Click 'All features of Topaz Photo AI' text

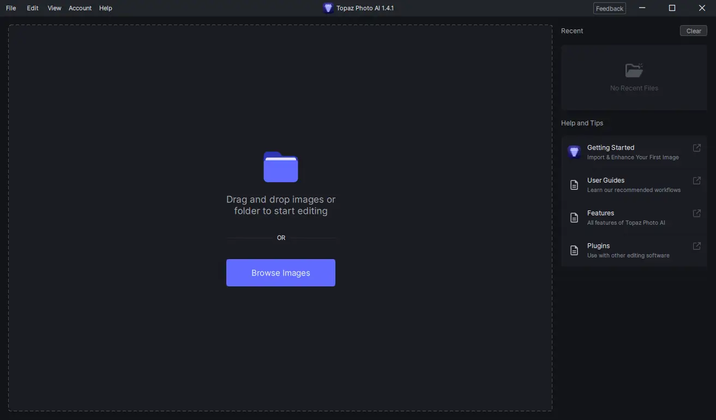626,223
